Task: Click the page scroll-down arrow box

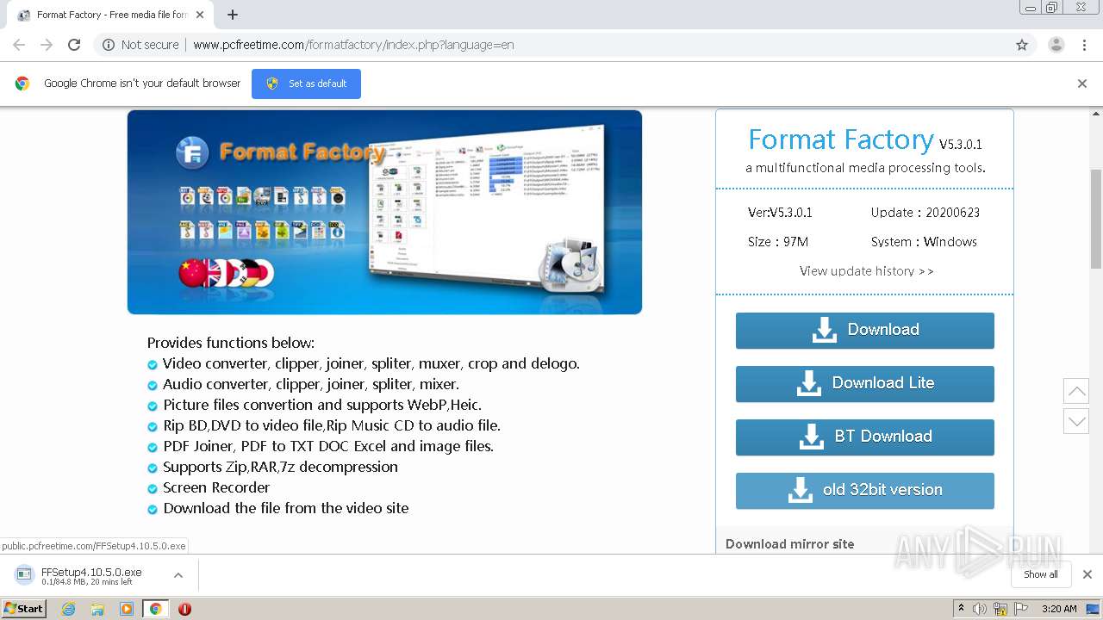Action: (1076, 421)
